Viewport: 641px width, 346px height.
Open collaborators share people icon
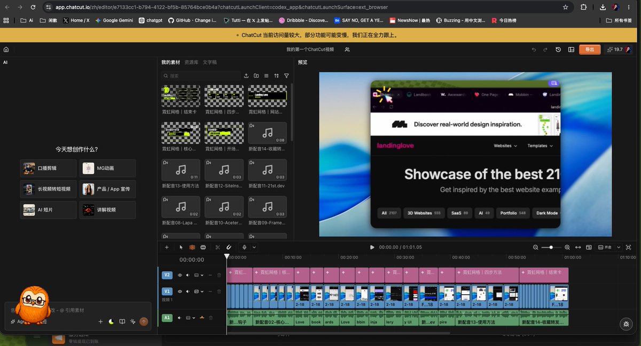[347, 50]
